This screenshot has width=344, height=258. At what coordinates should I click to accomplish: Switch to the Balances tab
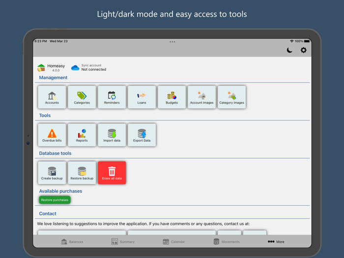click(x=72, y=242)
